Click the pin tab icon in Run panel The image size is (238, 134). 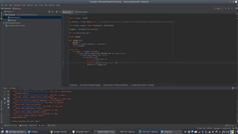5,103
